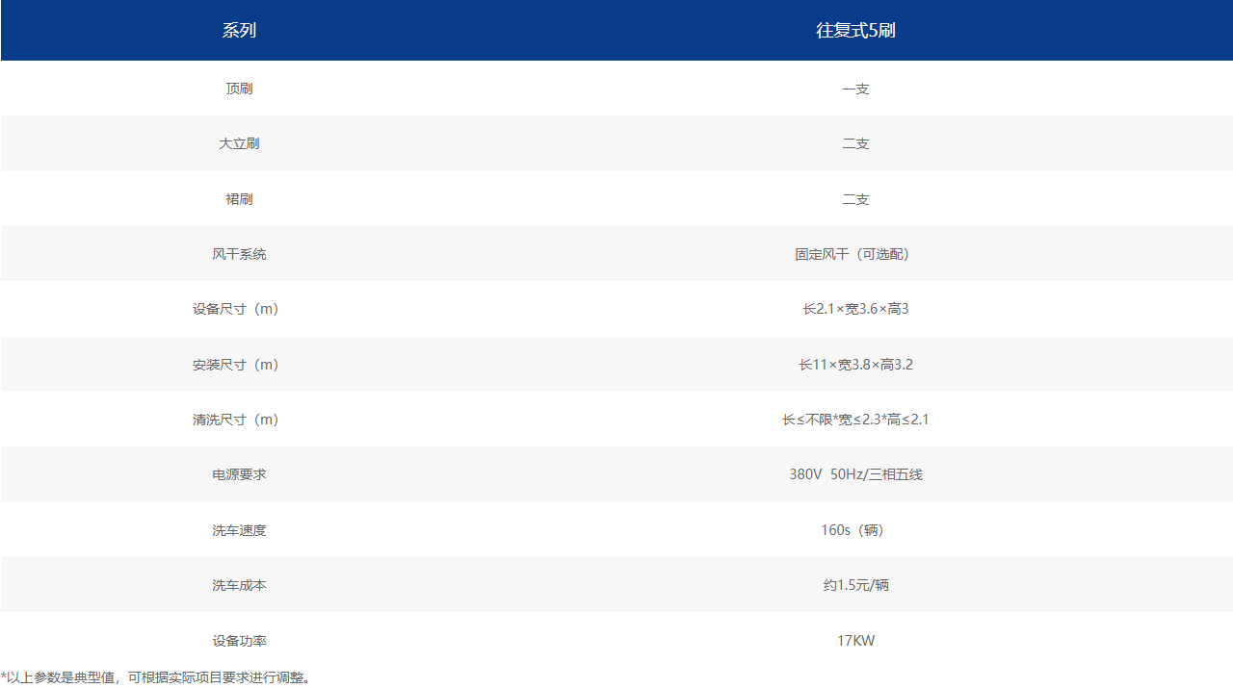Click the footnote about 典型值 parameters
The image size is (1233, 688).
156,677
